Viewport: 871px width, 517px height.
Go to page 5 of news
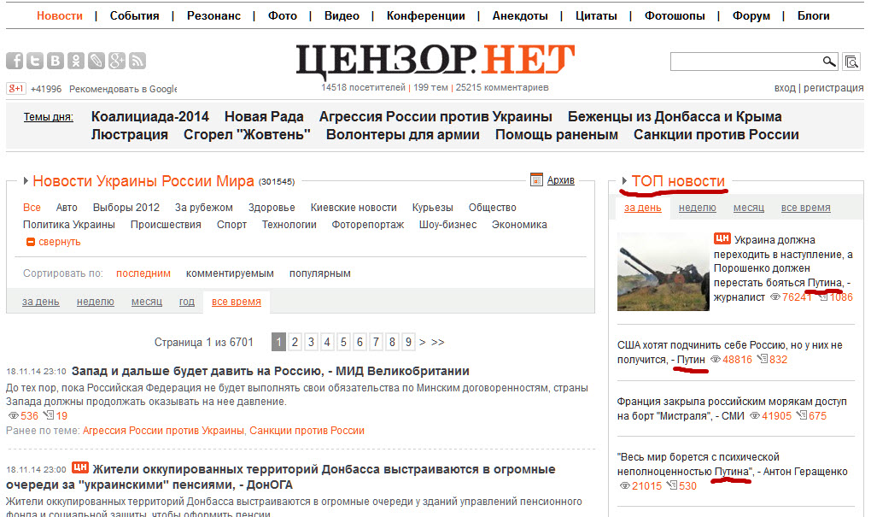[343, 342]
